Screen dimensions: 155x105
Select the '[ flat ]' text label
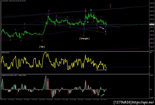(x=42, y=47)
